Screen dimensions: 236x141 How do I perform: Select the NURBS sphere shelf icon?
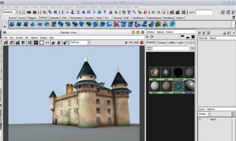click(12, 24)
